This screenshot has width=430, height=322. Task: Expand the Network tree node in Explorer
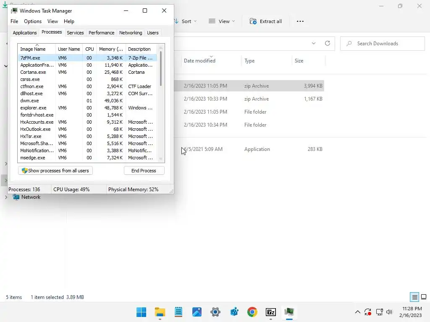point(6,197)
